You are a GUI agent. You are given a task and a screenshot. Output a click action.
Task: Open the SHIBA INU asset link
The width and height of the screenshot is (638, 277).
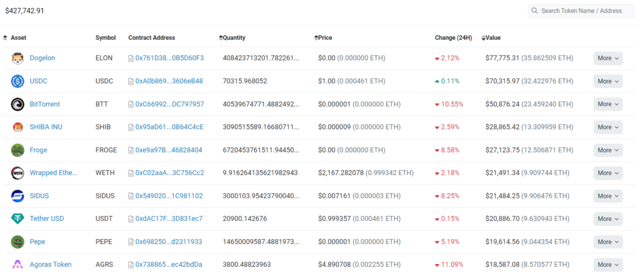pos(46,127)
